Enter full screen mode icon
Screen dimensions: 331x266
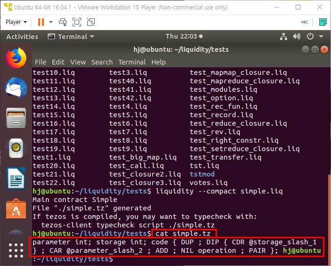[x=77, y=22]
